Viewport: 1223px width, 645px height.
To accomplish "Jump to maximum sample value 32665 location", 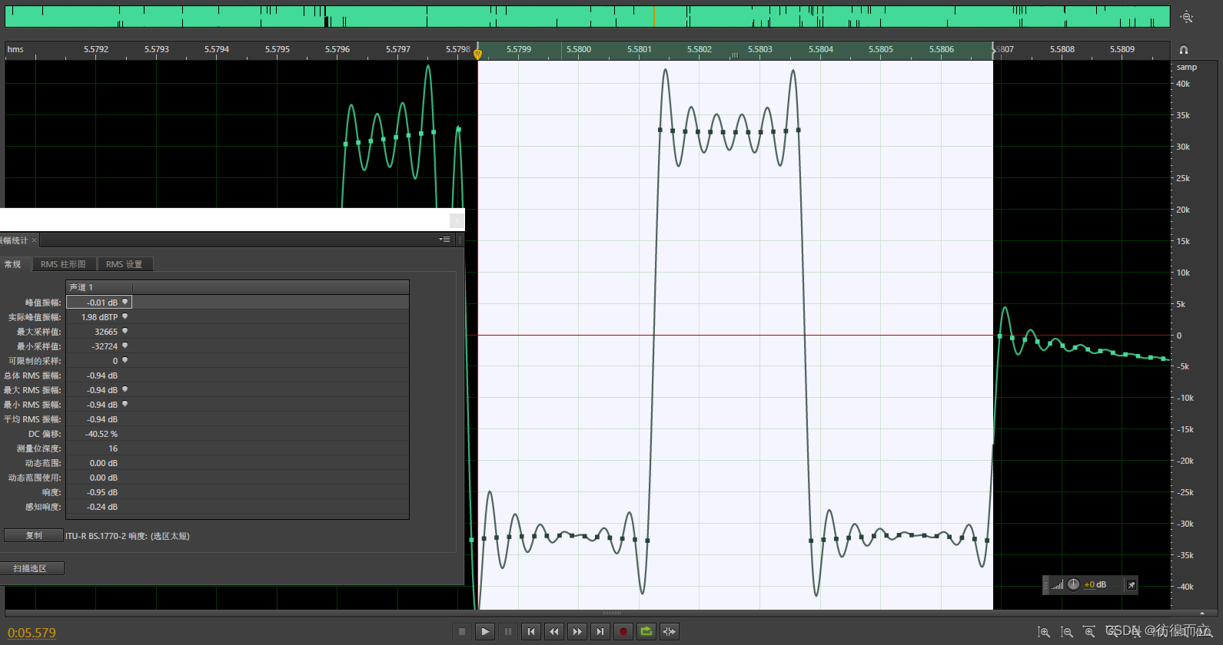I will (125, 331).
